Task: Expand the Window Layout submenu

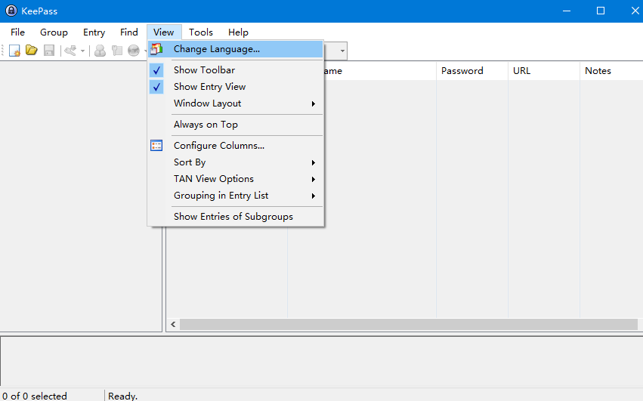Action: click(x=236, y=103)
